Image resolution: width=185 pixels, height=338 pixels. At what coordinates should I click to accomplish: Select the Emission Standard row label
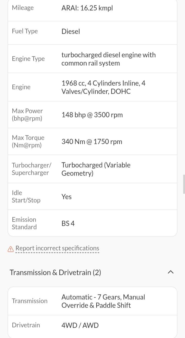pos(24,223)
